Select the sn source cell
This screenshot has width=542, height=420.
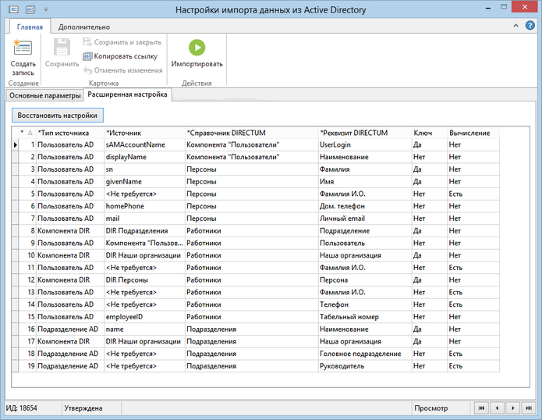[144, 169]
